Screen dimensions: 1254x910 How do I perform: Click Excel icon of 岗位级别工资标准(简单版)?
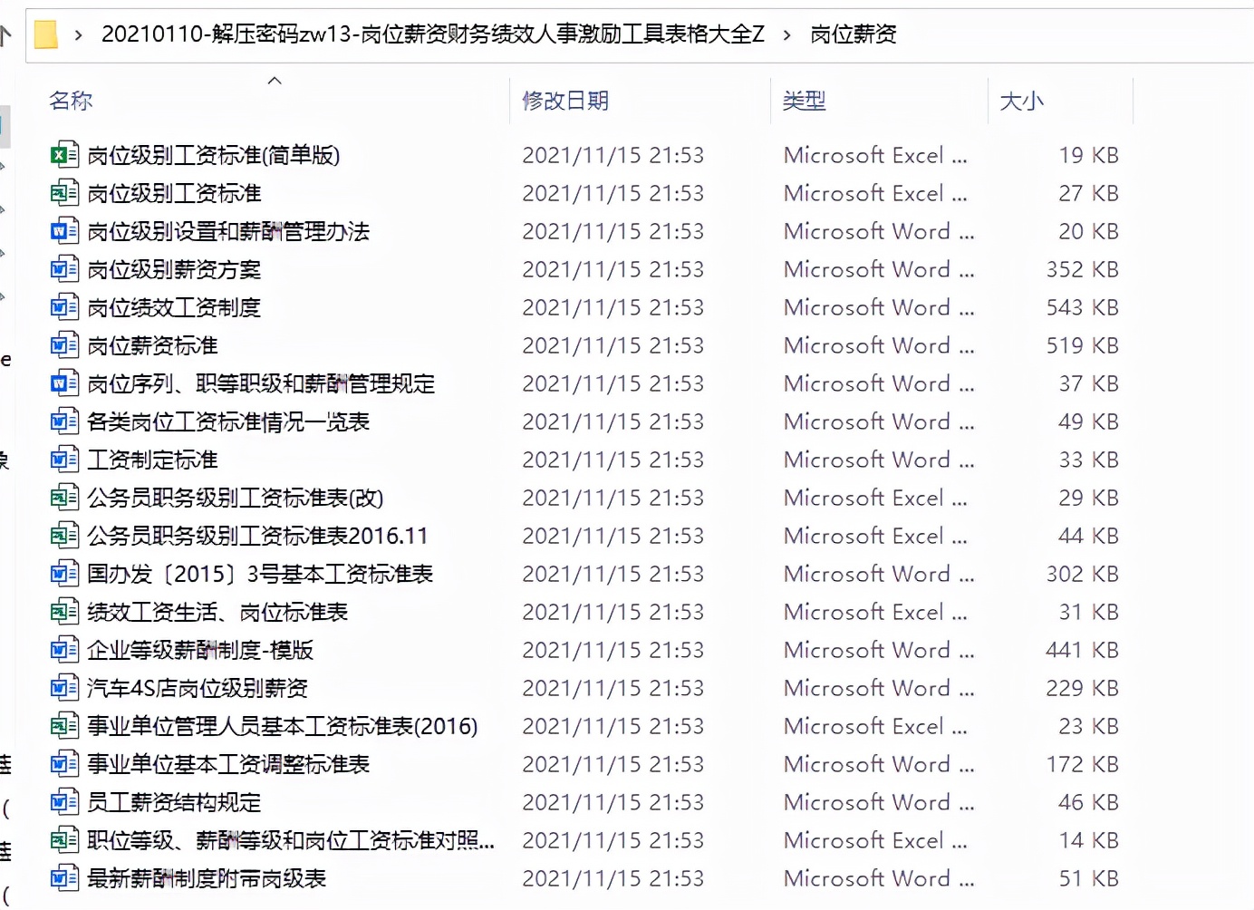(64, 155)
